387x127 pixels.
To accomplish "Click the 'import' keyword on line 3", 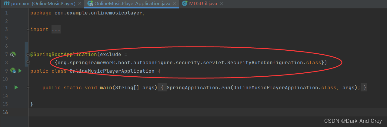I will pyautogui.click(x=39, y=30).
